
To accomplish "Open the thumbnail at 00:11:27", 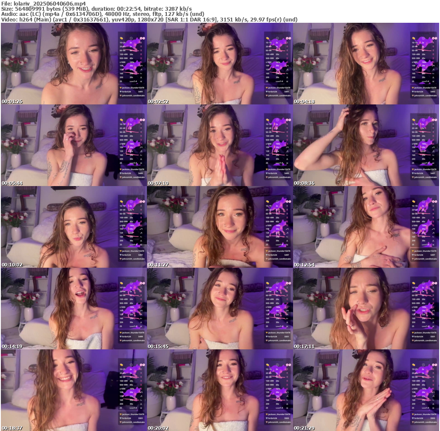I will pyautogui.click(x=220, y=227).
